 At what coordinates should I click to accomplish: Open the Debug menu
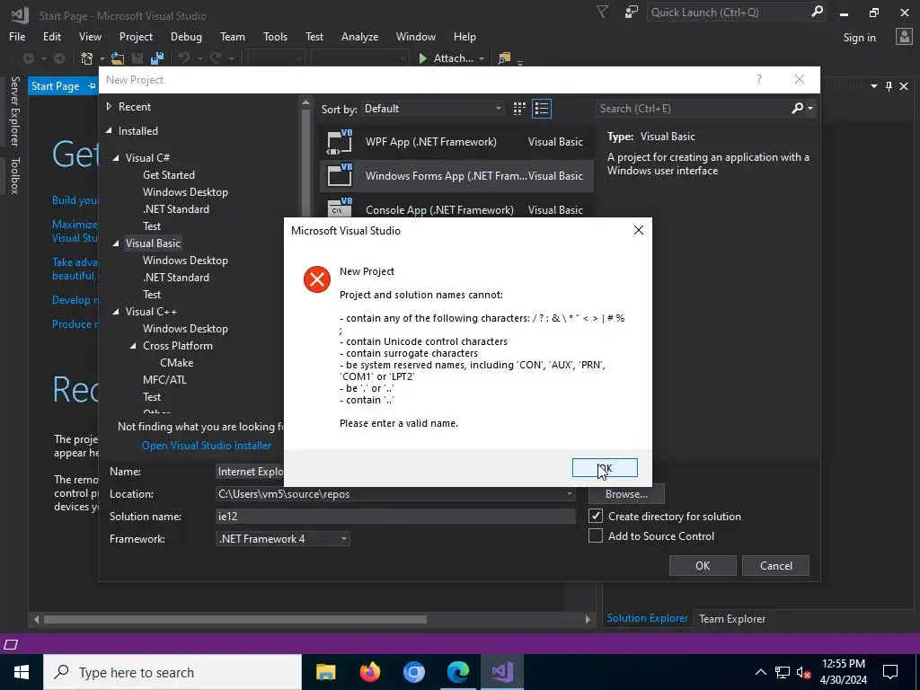[x=186, y=36]
